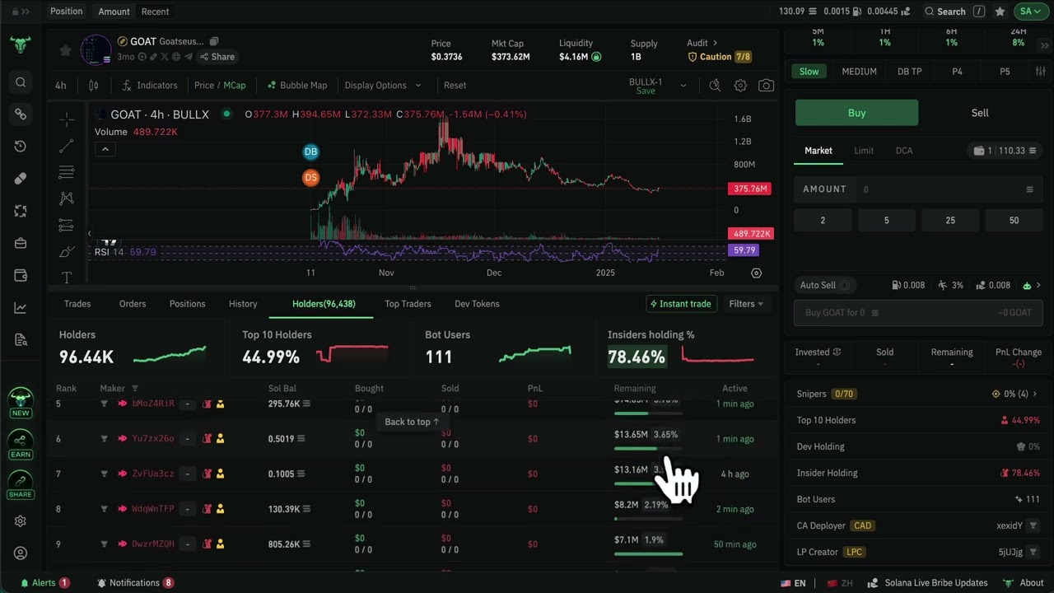Click Back to top button
Image resolution: width=1054 pixels, height=593 pixels.
(x=412, y=422)
